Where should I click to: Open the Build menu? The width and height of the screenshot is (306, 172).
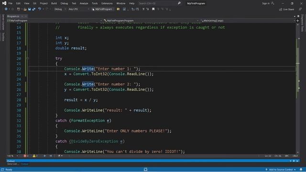[54, 3]
